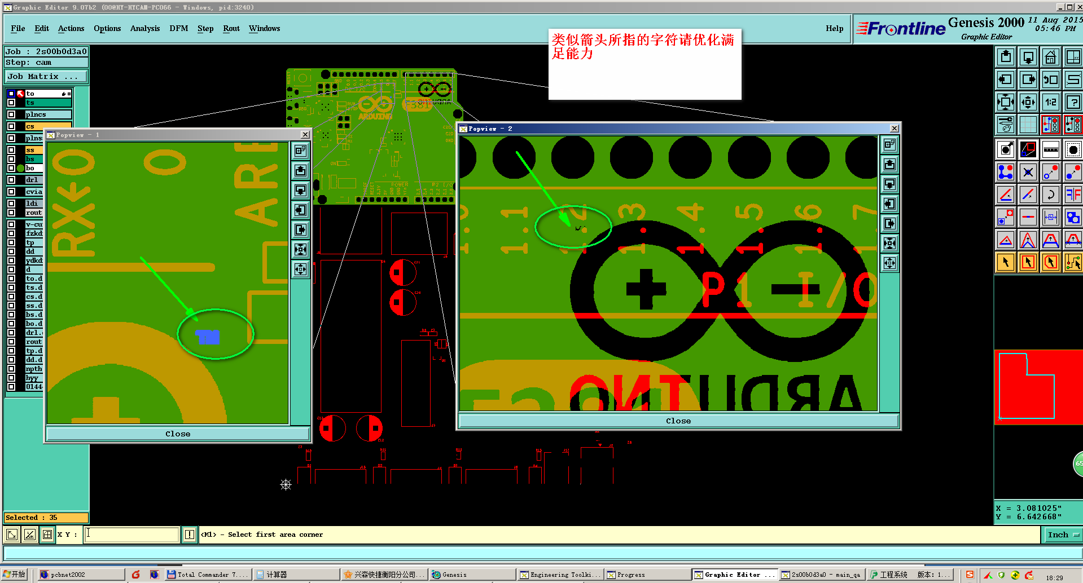Open the Analysis menu

144,28
